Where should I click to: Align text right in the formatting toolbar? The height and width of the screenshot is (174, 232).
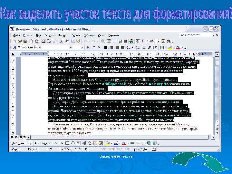pyautogui.click(x=117, y=47)
